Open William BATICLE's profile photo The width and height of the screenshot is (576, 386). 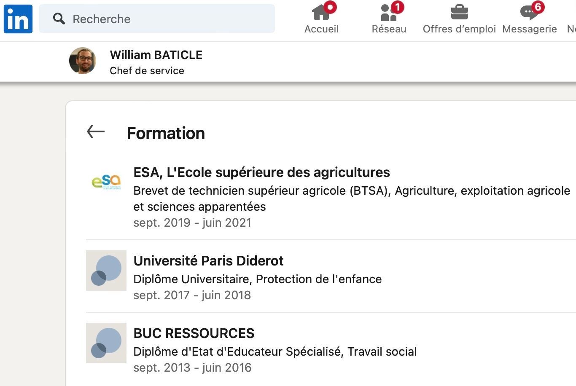(83, 61)
